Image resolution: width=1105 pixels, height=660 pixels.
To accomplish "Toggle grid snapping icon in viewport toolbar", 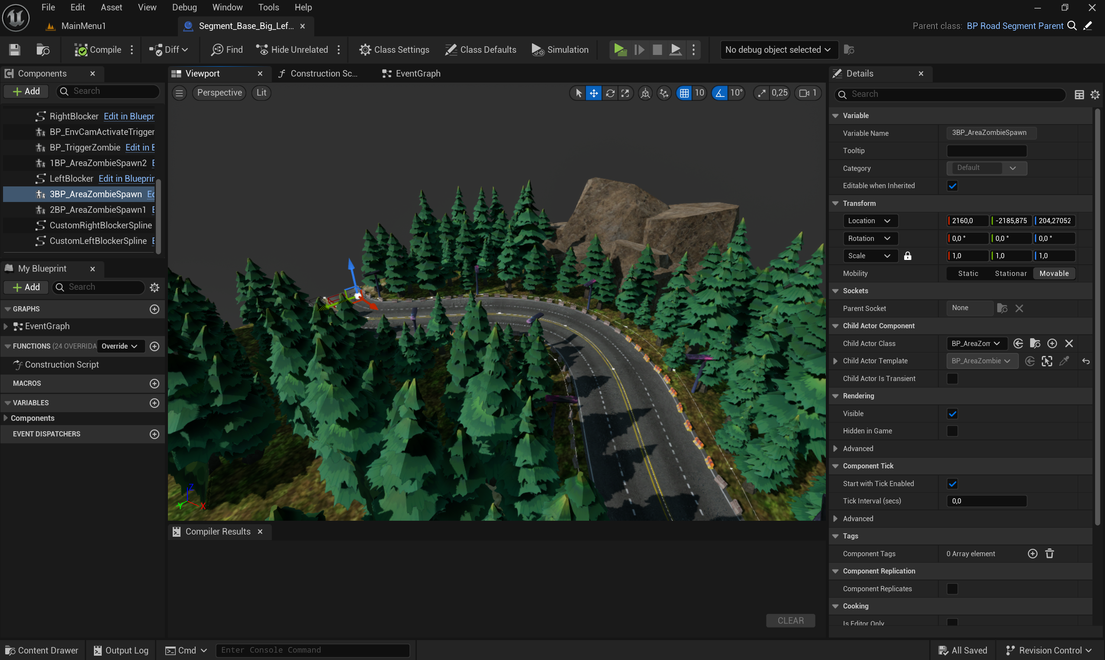I will 684,93.
